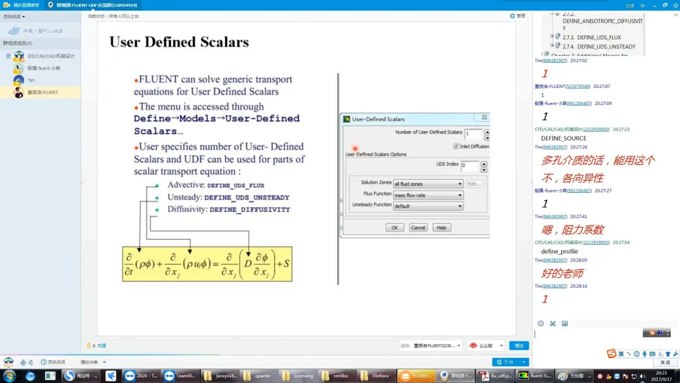The image size is (680, 383).
Task: Click the disabled Edit... button in dialog
Action: click(475, 184)
